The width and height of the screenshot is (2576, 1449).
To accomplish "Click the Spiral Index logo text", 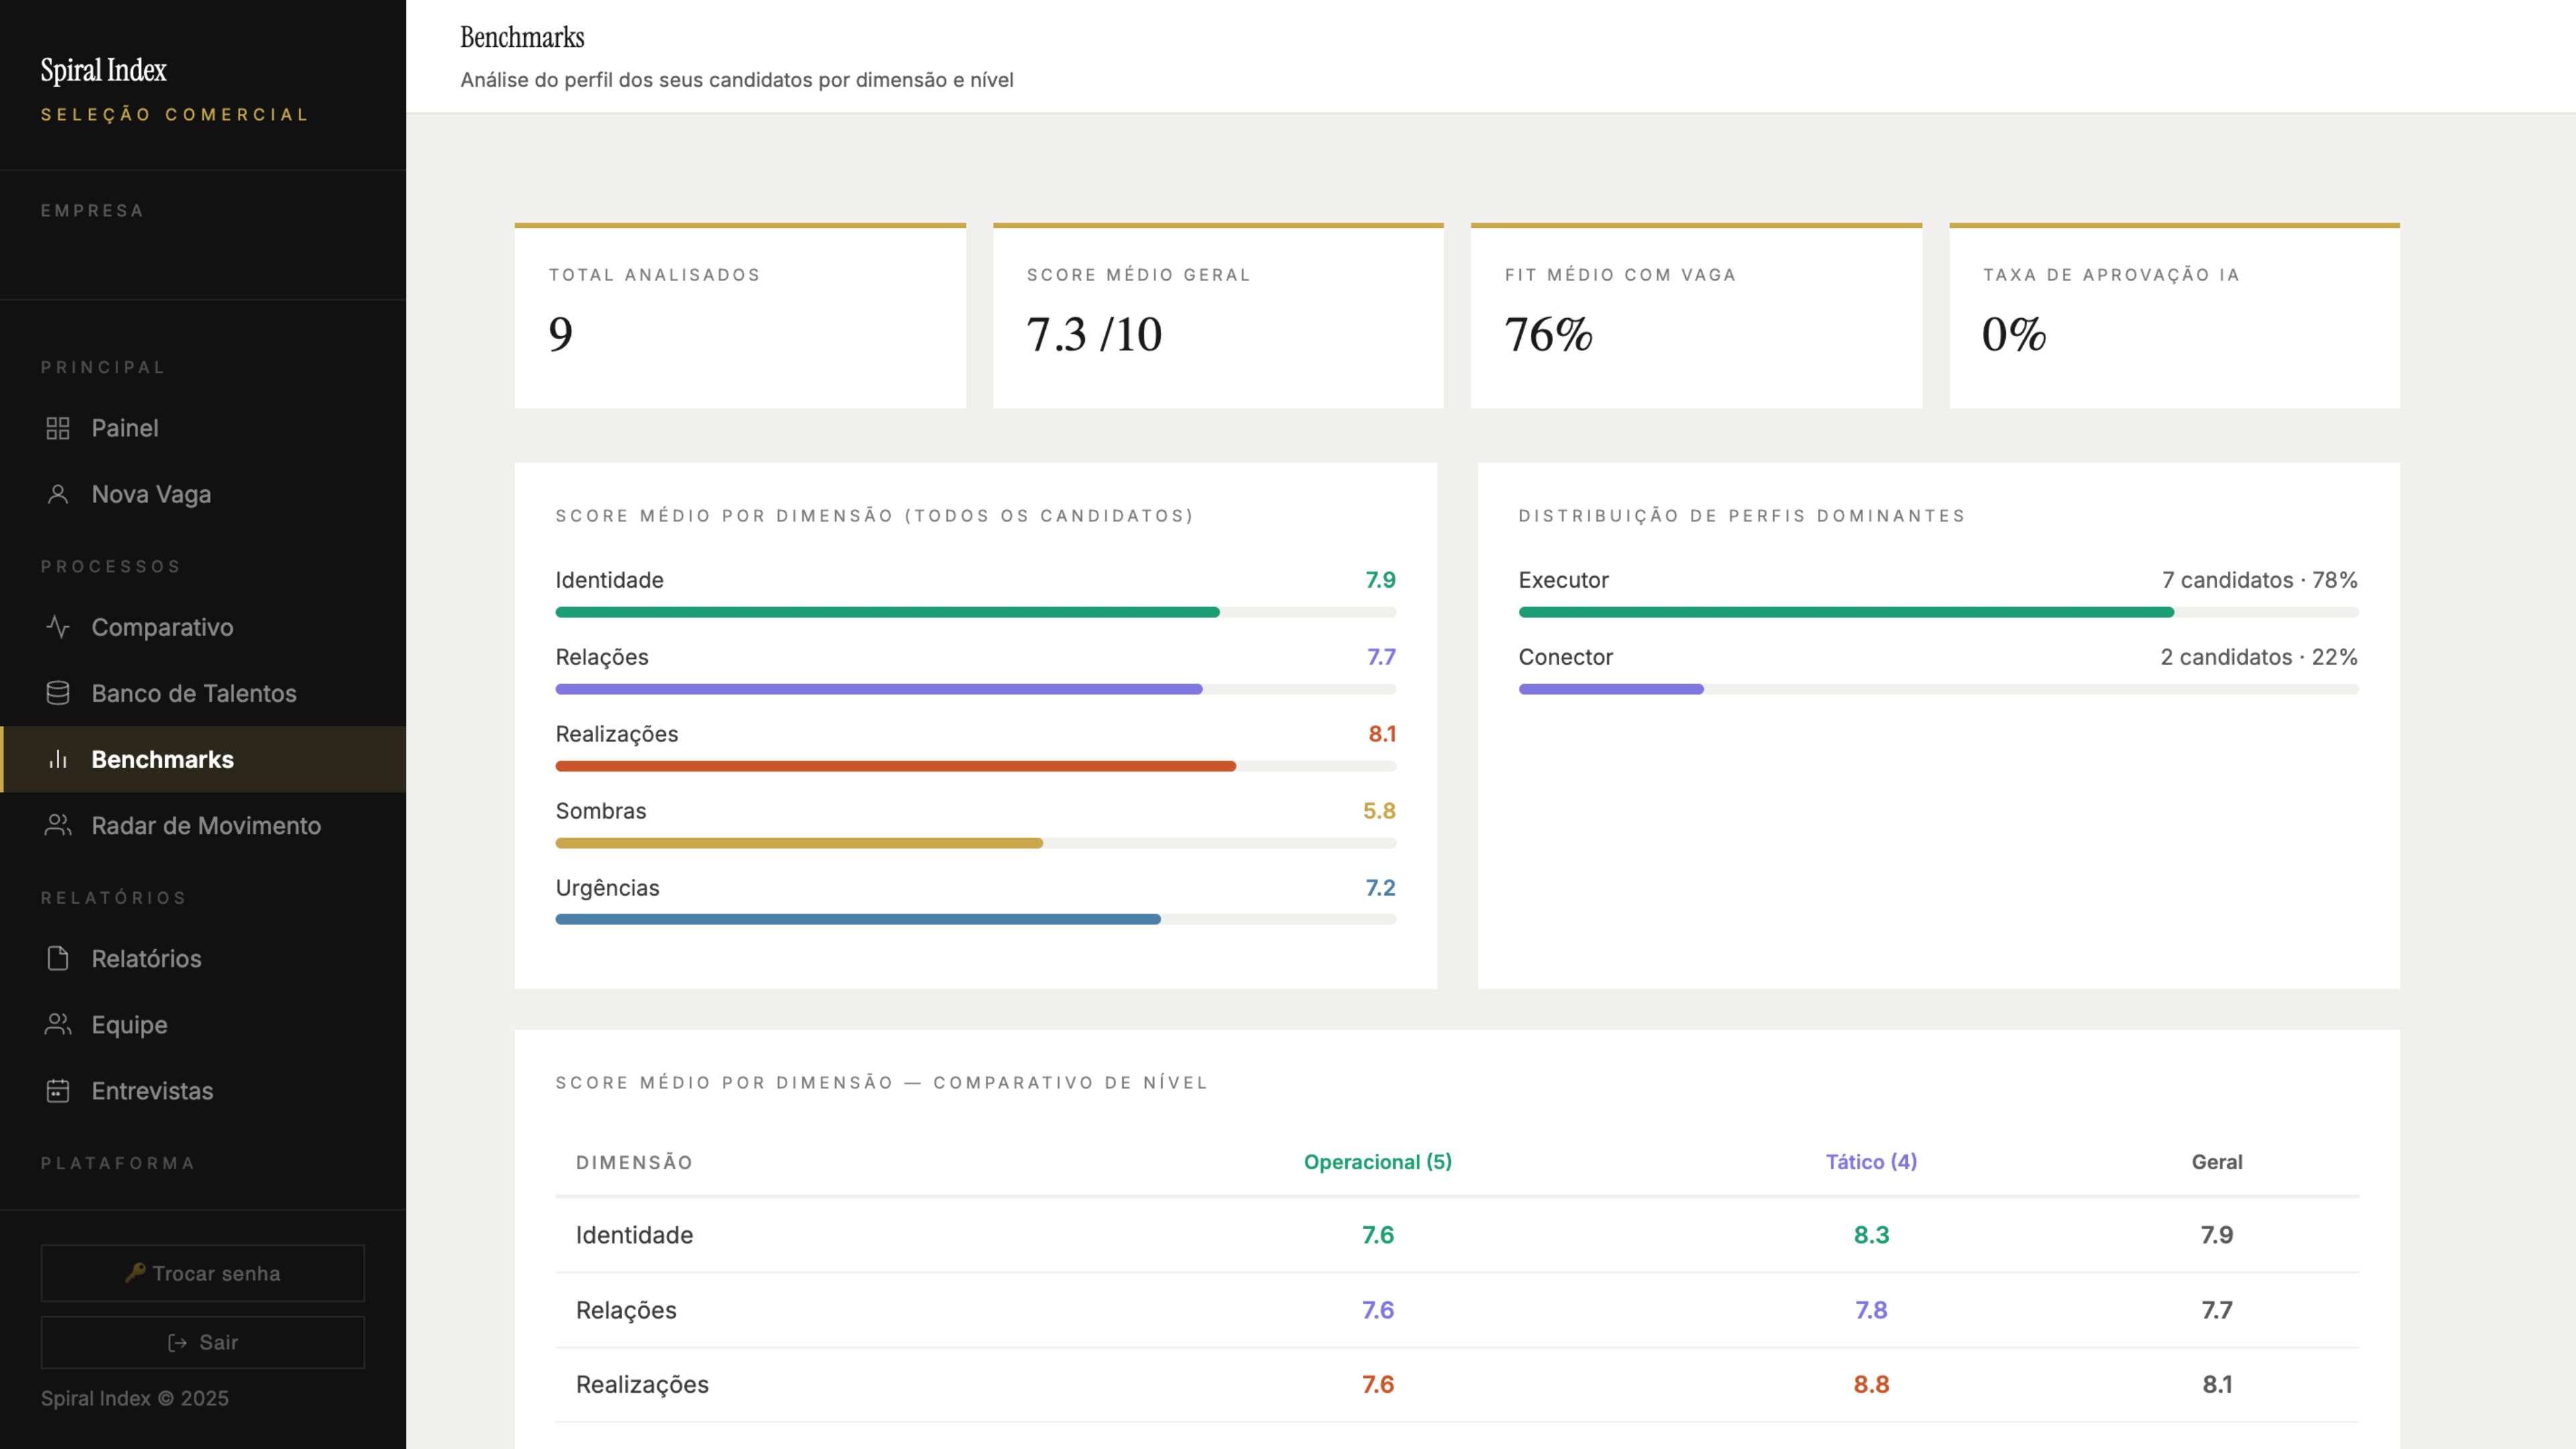I will click(104, 70).
